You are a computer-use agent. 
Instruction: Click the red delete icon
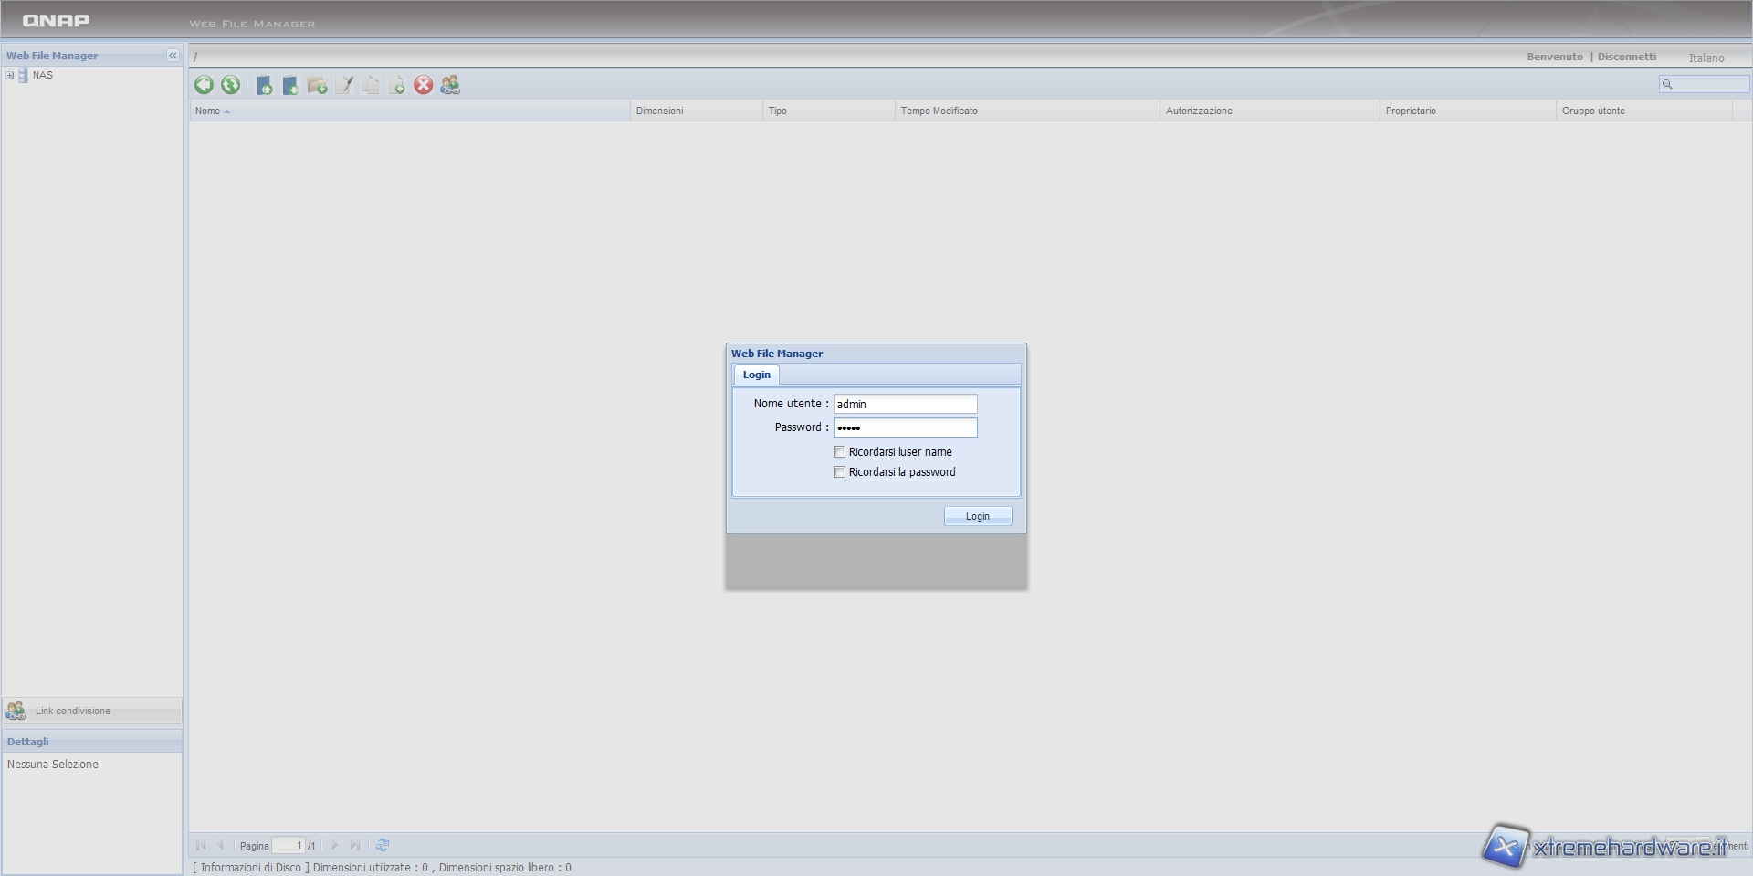tap(424, 85)
